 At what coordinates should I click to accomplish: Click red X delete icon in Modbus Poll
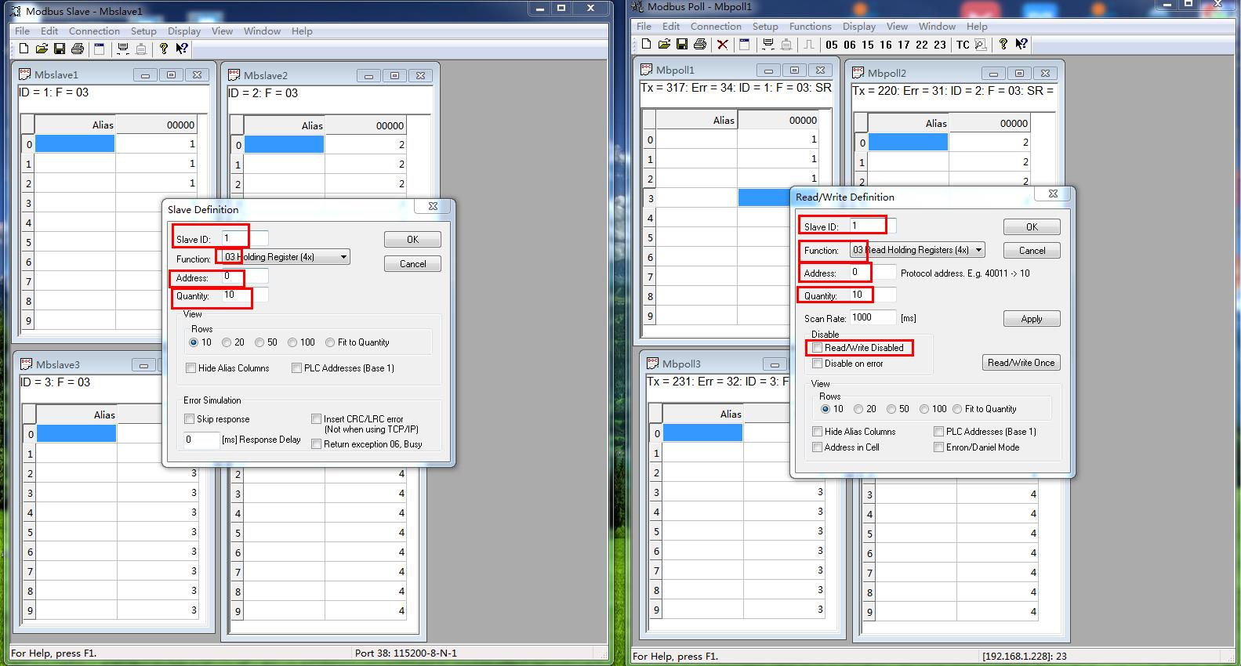[x=723, y=45]
